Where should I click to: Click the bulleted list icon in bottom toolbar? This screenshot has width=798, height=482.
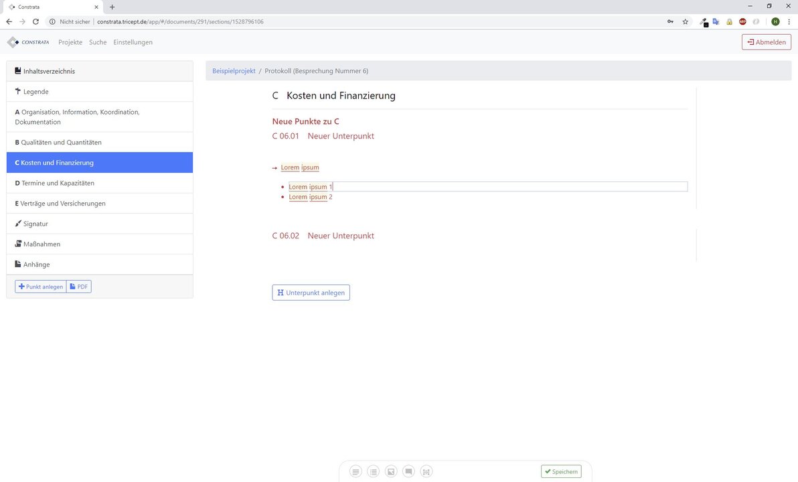[374, 471]
